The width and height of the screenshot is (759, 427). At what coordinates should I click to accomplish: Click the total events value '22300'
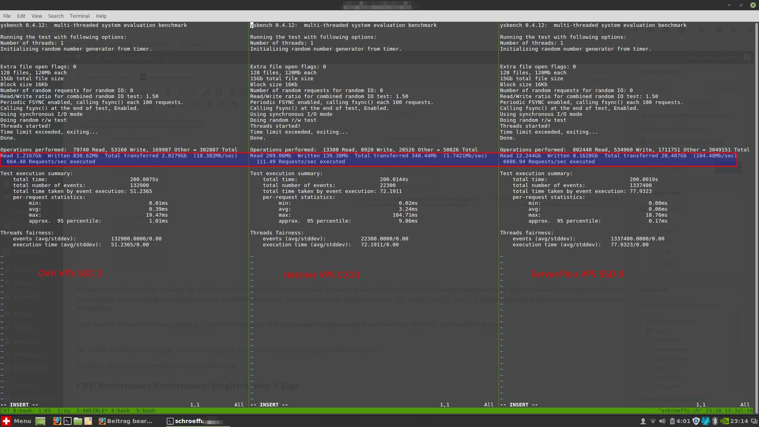point(388,185)
